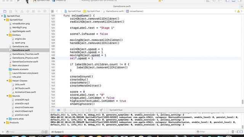Open the Breakpoint navigator
The image size is (244, 137).
tap(39, 11)
